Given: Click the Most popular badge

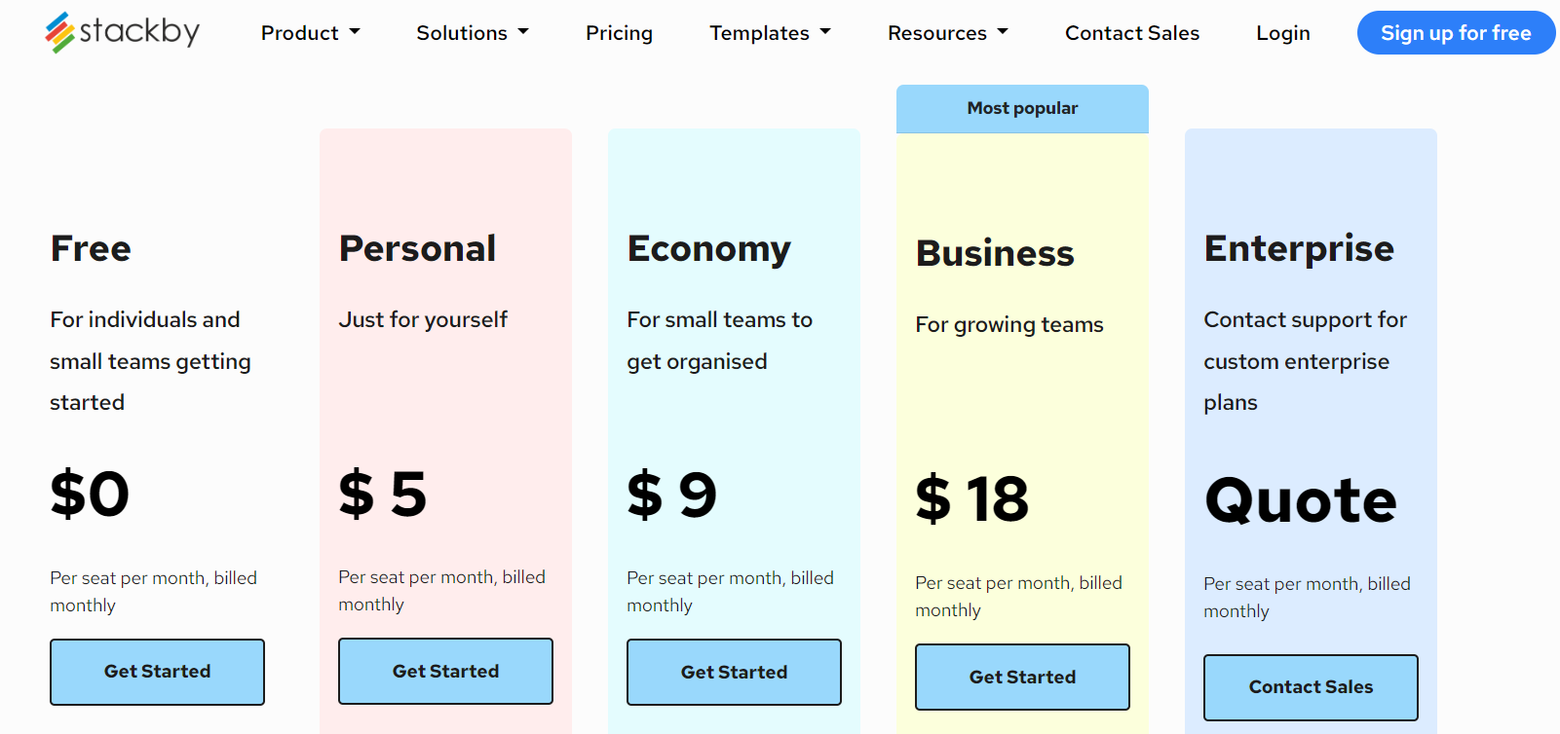Looking at the screenshot, I should [x=1021, y=108].
